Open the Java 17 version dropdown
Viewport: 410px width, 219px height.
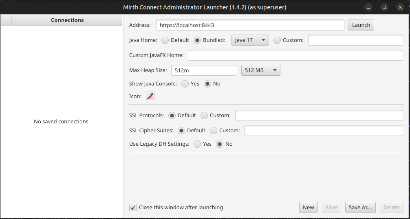click(250, 40)
